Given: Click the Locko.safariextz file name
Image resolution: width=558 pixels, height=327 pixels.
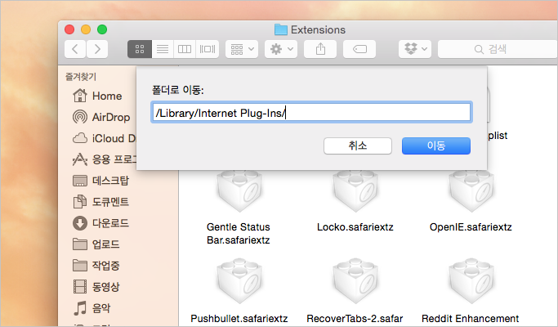Looking at the screenshot, I should (355, 227).
